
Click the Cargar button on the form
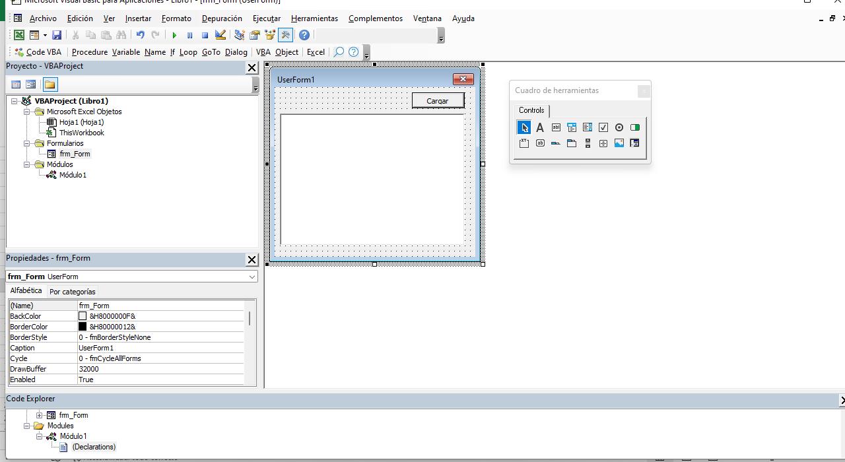point(438,100)
